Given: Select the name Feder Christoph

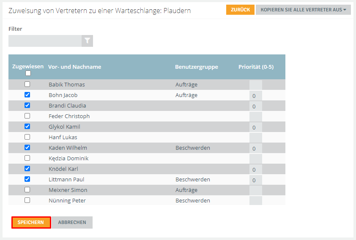Looking at the screenshot, I should click(69, 116).
